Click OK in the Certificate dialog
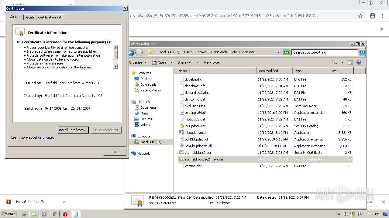Screen dimensions: 389x218 tap(115, 152)
